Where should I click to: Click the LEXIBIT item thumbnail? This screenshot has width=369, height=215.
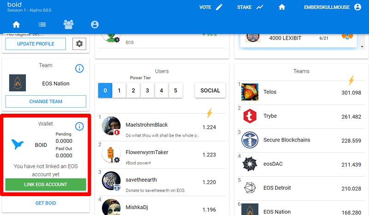pos(253,38)
